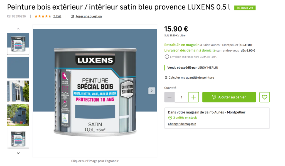Open Calculer ma quantité de peinture link
Viewport: 285px width, 166px height.
pos(191,78)
